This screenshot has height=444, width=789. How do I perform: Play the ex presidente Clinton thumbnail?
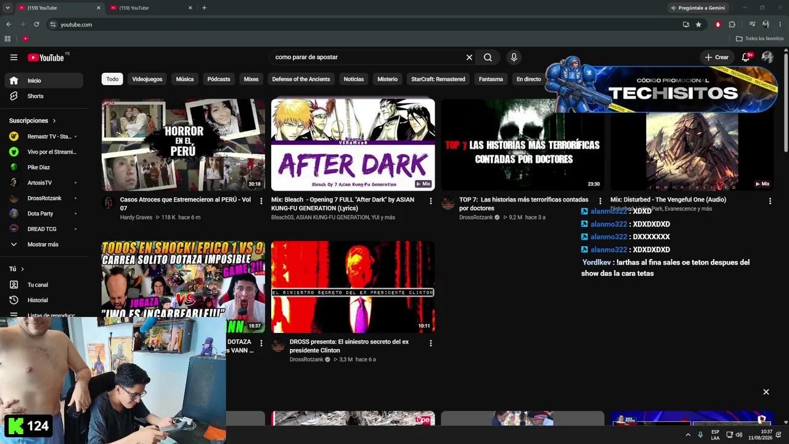pos(353,287)
